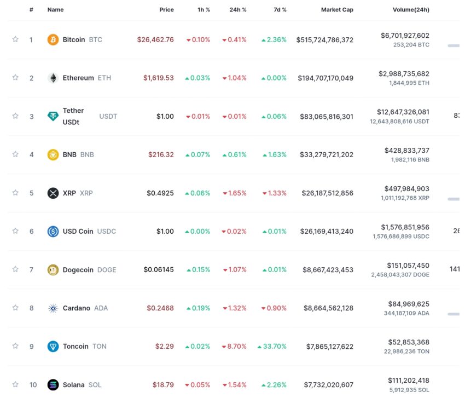
Task: Sort by the Price column header
Action: pos(167,9)
